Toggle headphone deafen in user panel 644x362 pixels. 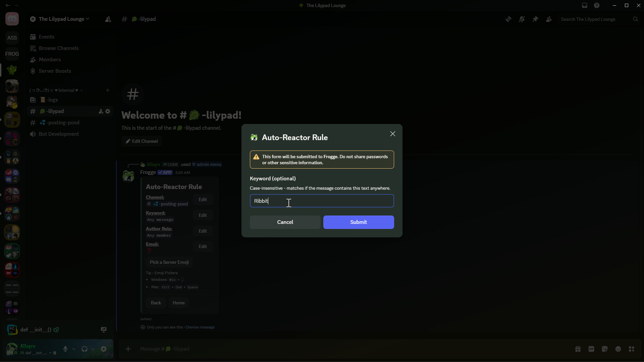[85, 349]
